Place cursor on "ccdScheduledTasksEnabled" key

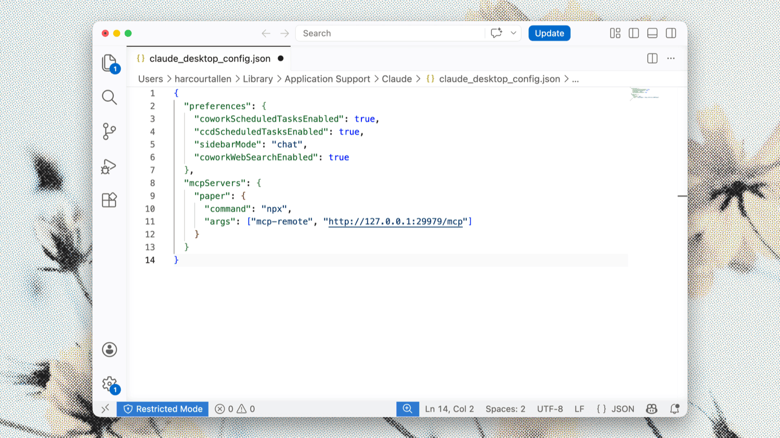pos(261,132)
